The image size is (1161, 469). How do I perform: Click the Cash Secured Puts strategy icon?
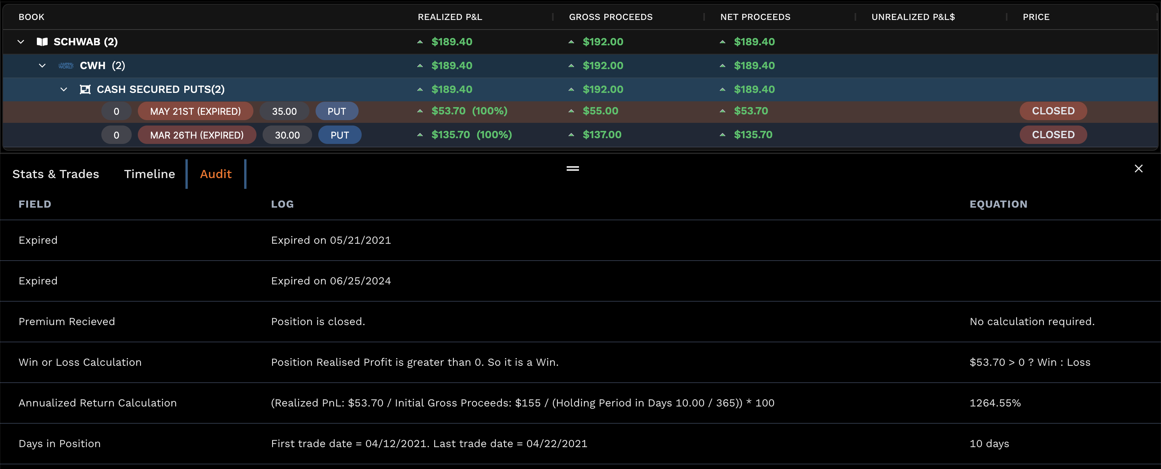click(x=85, y=90)
